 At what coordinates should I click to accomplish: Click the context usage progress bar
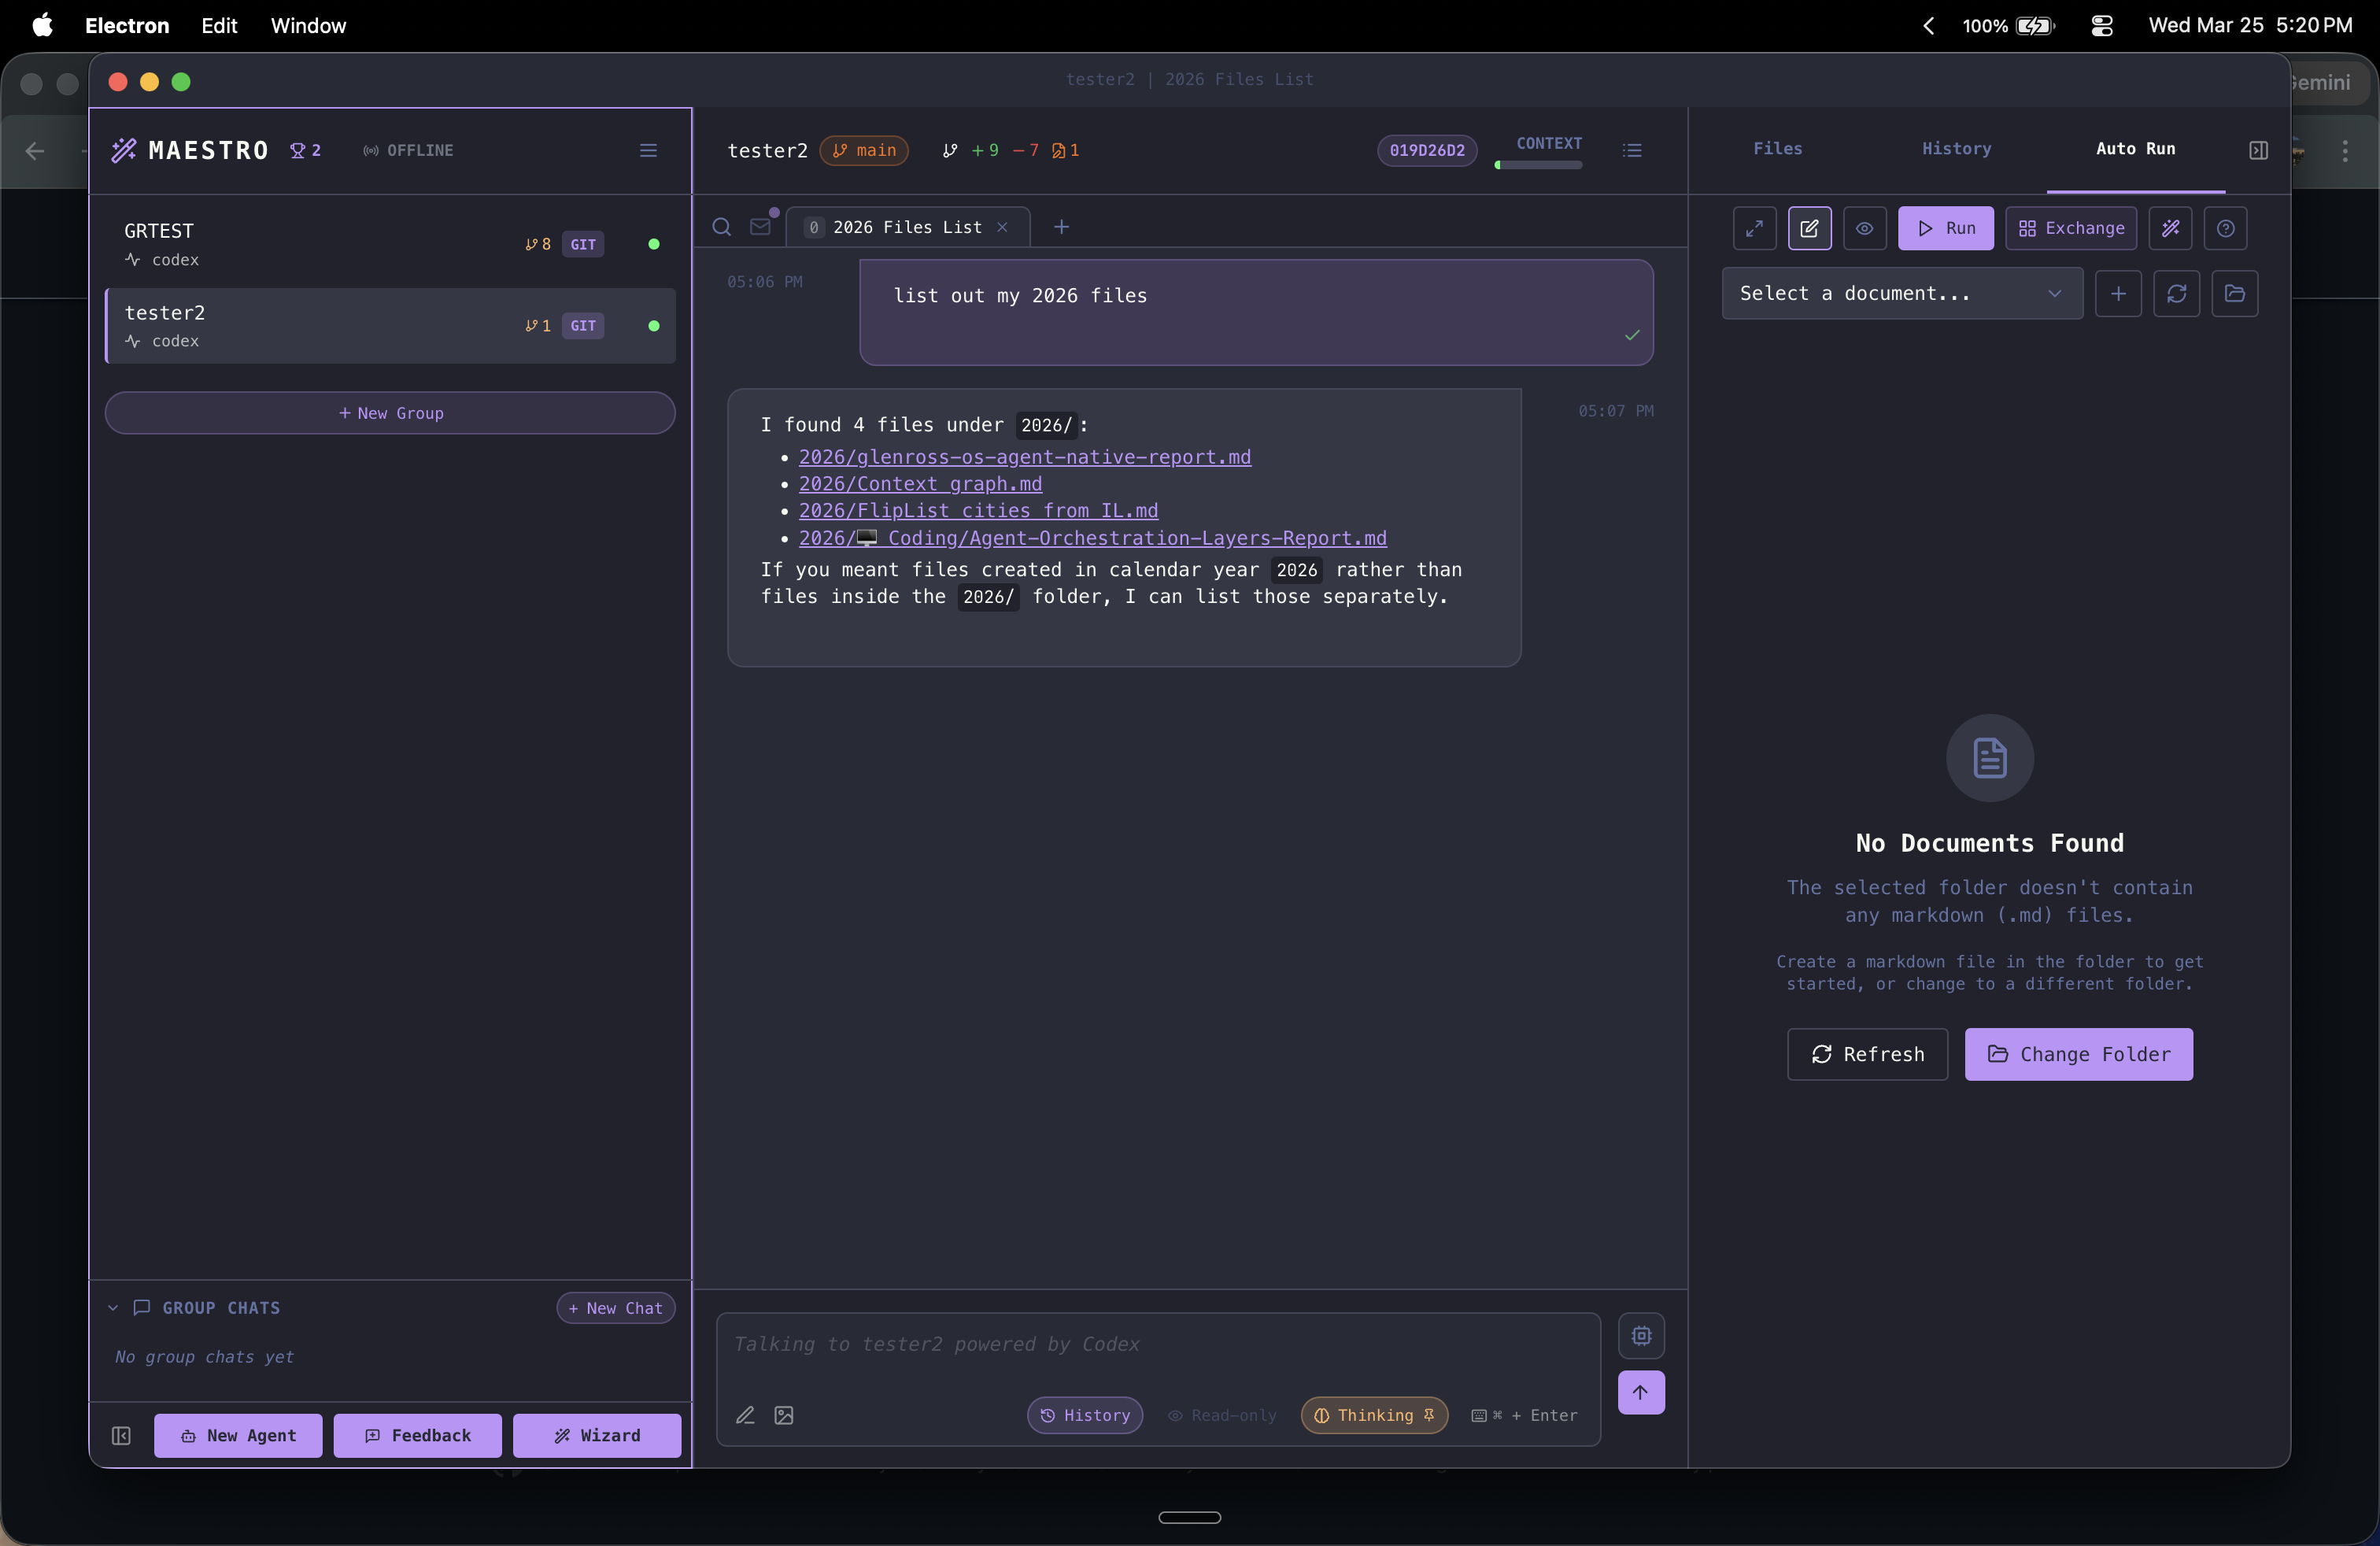click(x=1538, y=165)
